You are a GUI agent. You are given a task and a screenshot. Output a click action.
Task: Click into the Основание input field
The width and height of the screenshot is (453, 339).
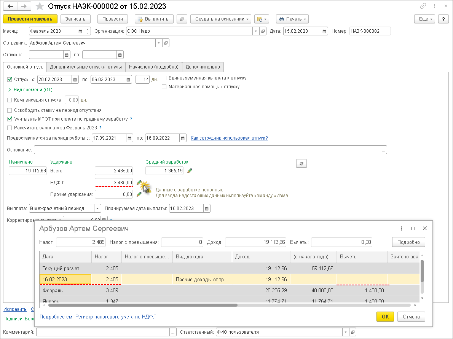tap(207, 150)
